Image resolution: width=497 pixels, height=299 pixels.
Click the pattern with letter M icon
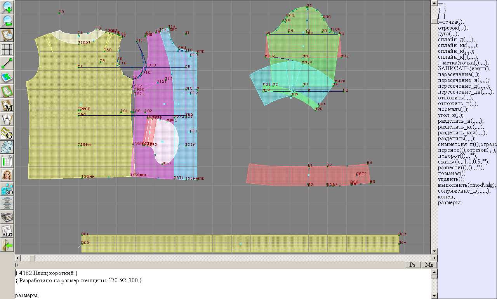tap(7, 105)
